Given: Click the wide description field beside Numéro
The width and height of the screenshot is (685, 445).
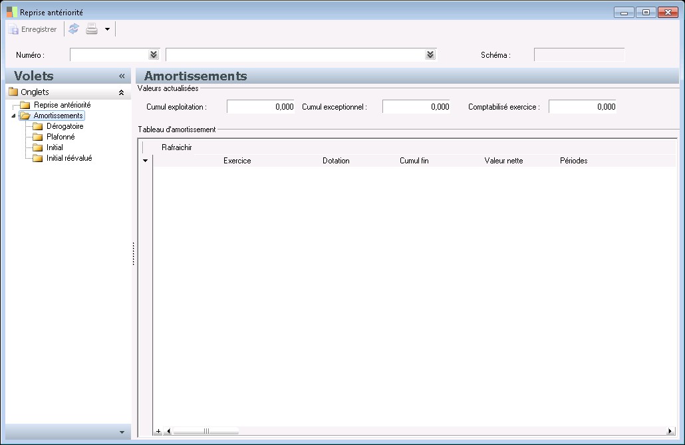Looking at the screenshot, I should (296, 54).
